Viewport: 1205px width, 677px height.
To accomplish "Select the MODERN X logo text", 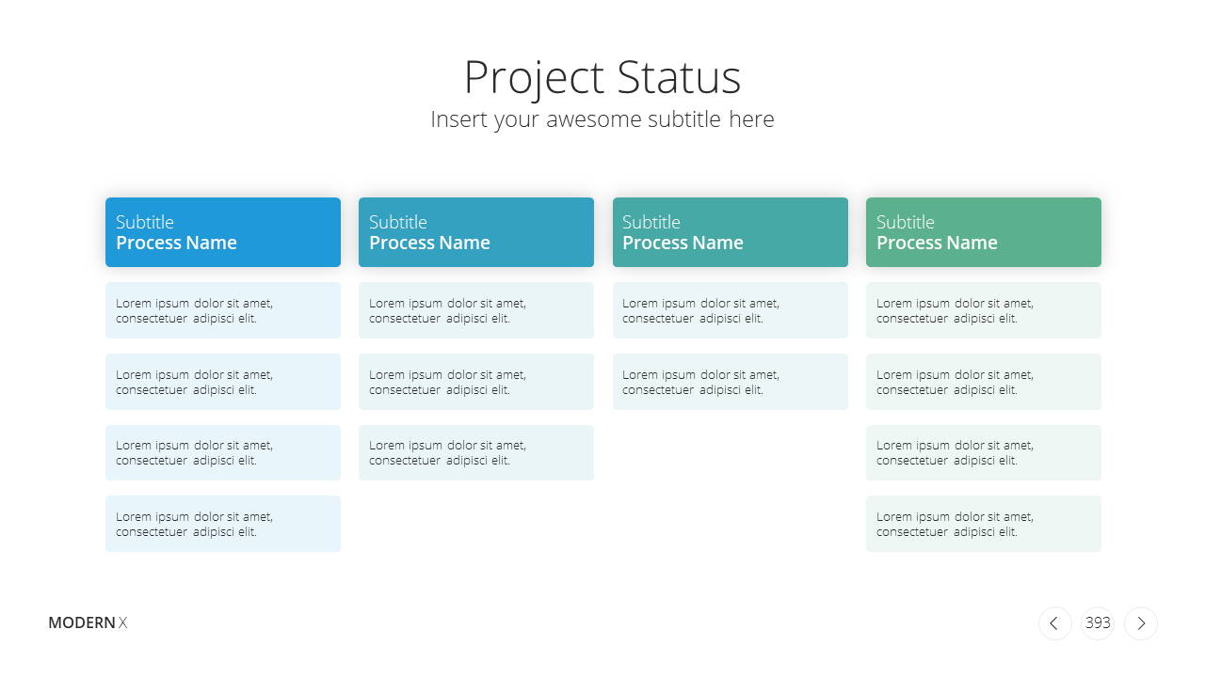I will click(x=88, y=622).
